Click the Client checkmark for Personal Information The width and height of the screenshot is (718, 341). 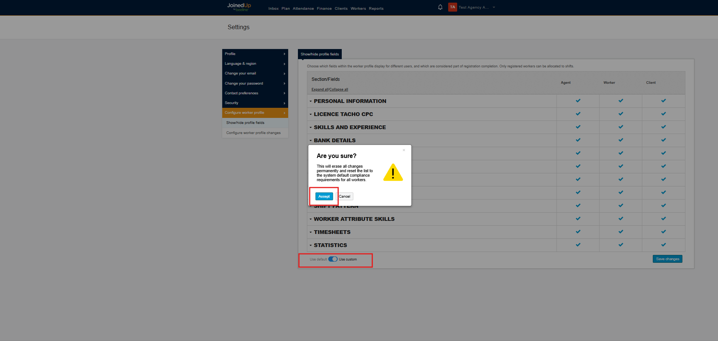663,101
